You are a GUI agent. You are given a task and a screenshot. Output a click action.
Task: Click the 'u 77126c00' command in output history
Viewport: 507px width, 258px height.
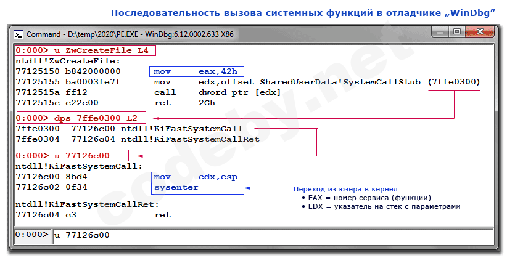(72, 156)
